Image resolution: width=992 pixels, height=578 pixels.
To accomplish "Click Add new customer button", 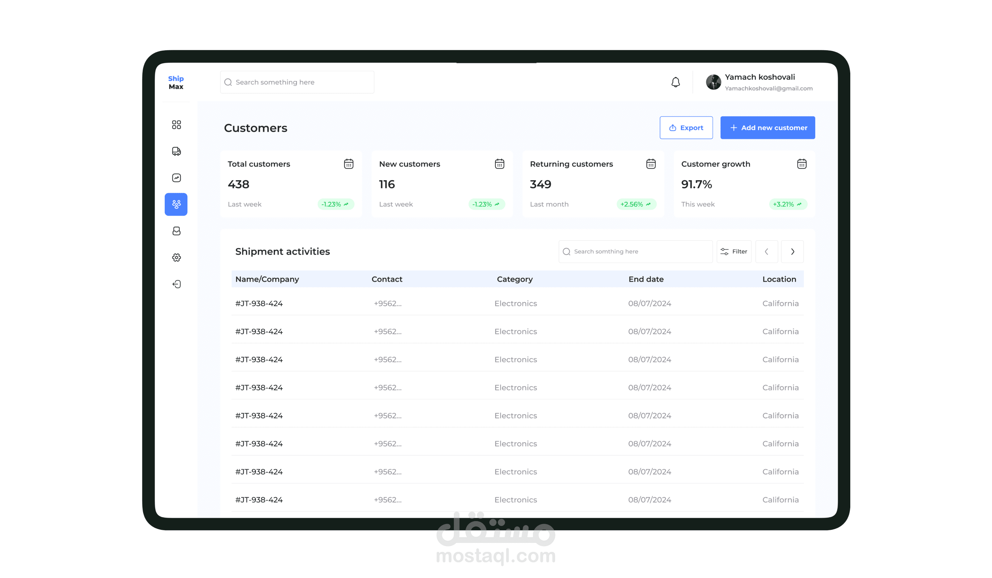I will [x=767, y=127].
